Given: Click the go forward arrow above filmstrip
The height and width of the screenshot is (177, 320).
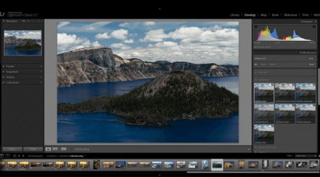Looking at the screenshot, I should [23, 156].
